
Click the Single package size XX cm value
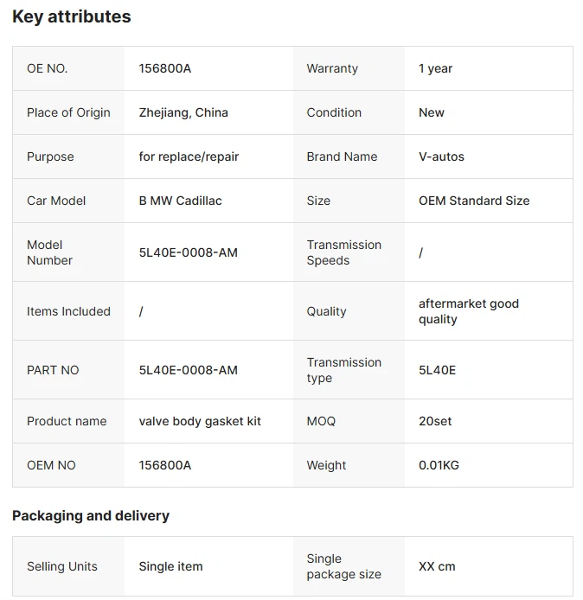pos(437,566)
